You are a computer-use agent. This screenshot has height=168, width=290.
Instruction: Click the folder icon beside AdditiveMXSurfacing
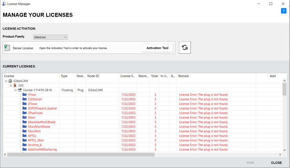tap(24, 149)
